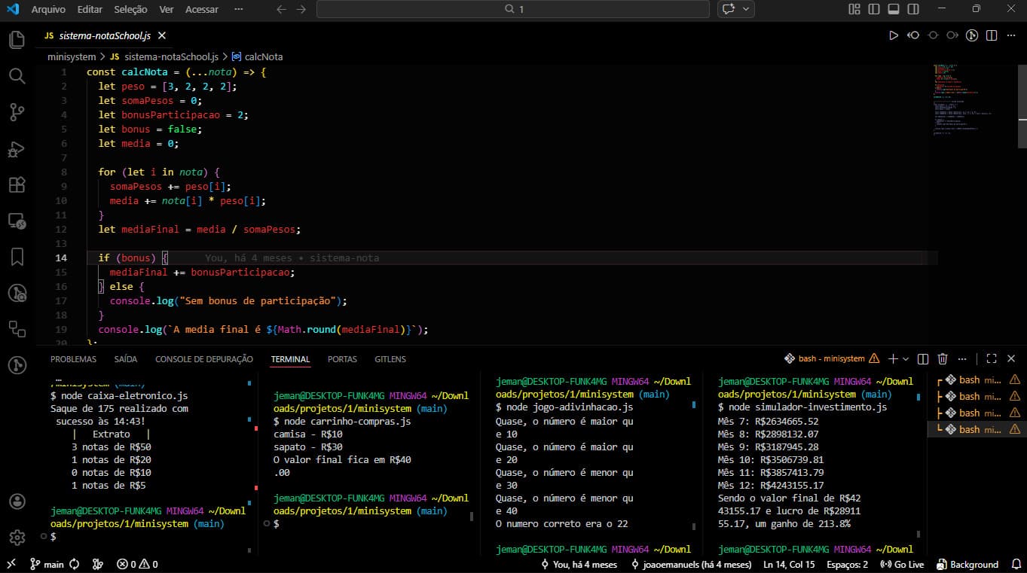Toggle the secondary side bar layout button

point(913,9)
